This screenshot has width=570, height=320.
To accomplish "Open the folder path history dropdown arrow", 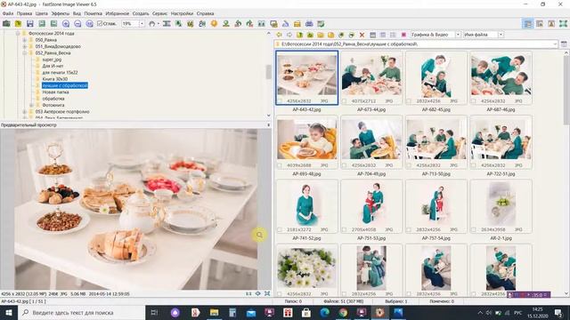I will click(x=555, y=44).
